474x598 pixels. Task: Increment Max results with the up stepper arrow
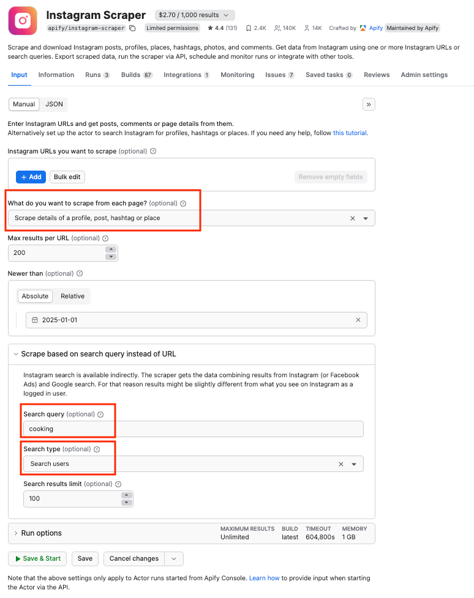pos(111,249)
